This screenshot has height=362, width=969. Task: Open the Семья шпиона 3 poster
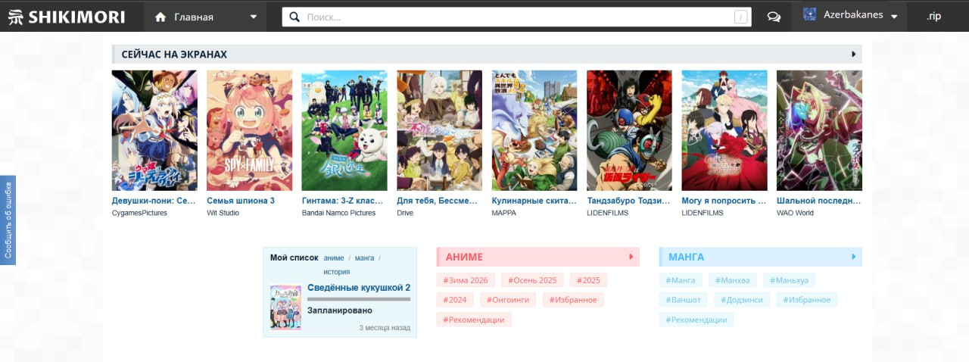[249, 130]
